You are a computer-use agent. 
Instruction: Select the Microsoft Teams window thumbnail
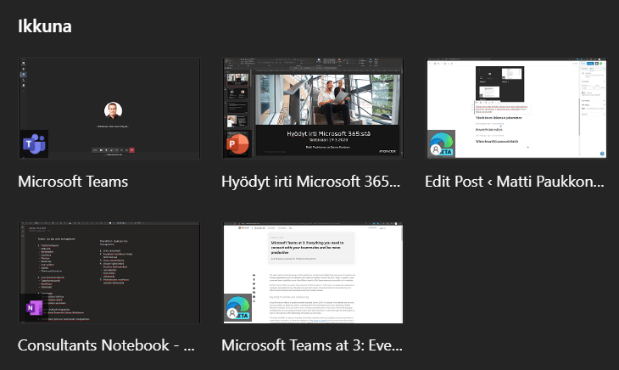pos(109,108)
